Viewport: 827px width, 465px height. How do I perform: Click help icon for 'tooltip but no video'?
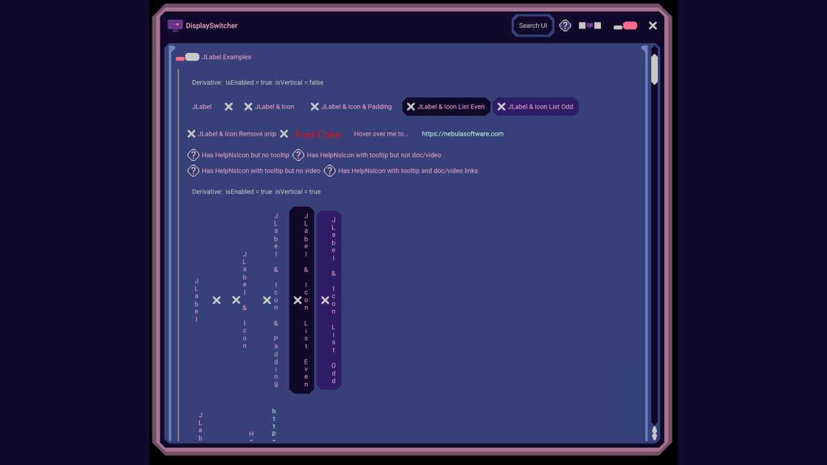click(193, 170)
